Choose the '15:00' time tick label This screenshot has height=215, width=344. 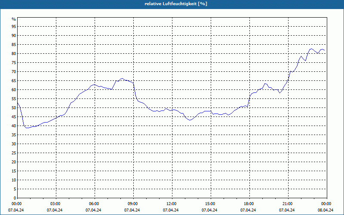click(211, 204)
